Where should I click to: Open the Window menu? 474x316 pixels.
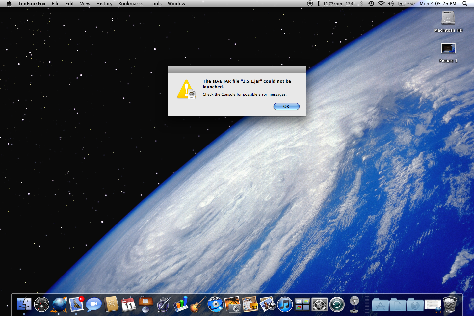(176, 3)
